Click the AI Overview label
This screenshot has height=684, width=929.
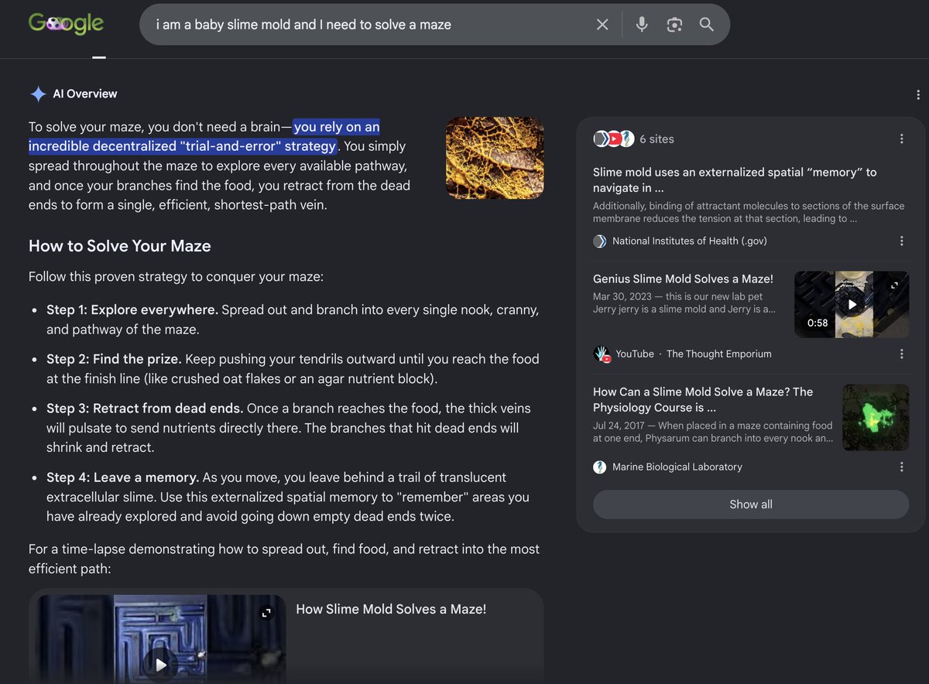click(x=85, y=94)
